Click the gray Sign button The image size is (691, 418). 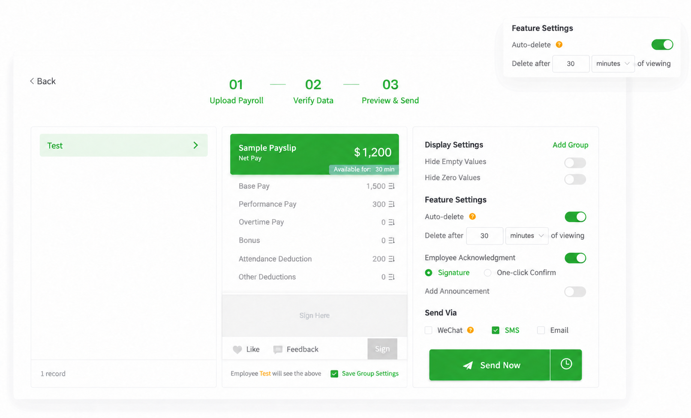[x=382, y=349]
